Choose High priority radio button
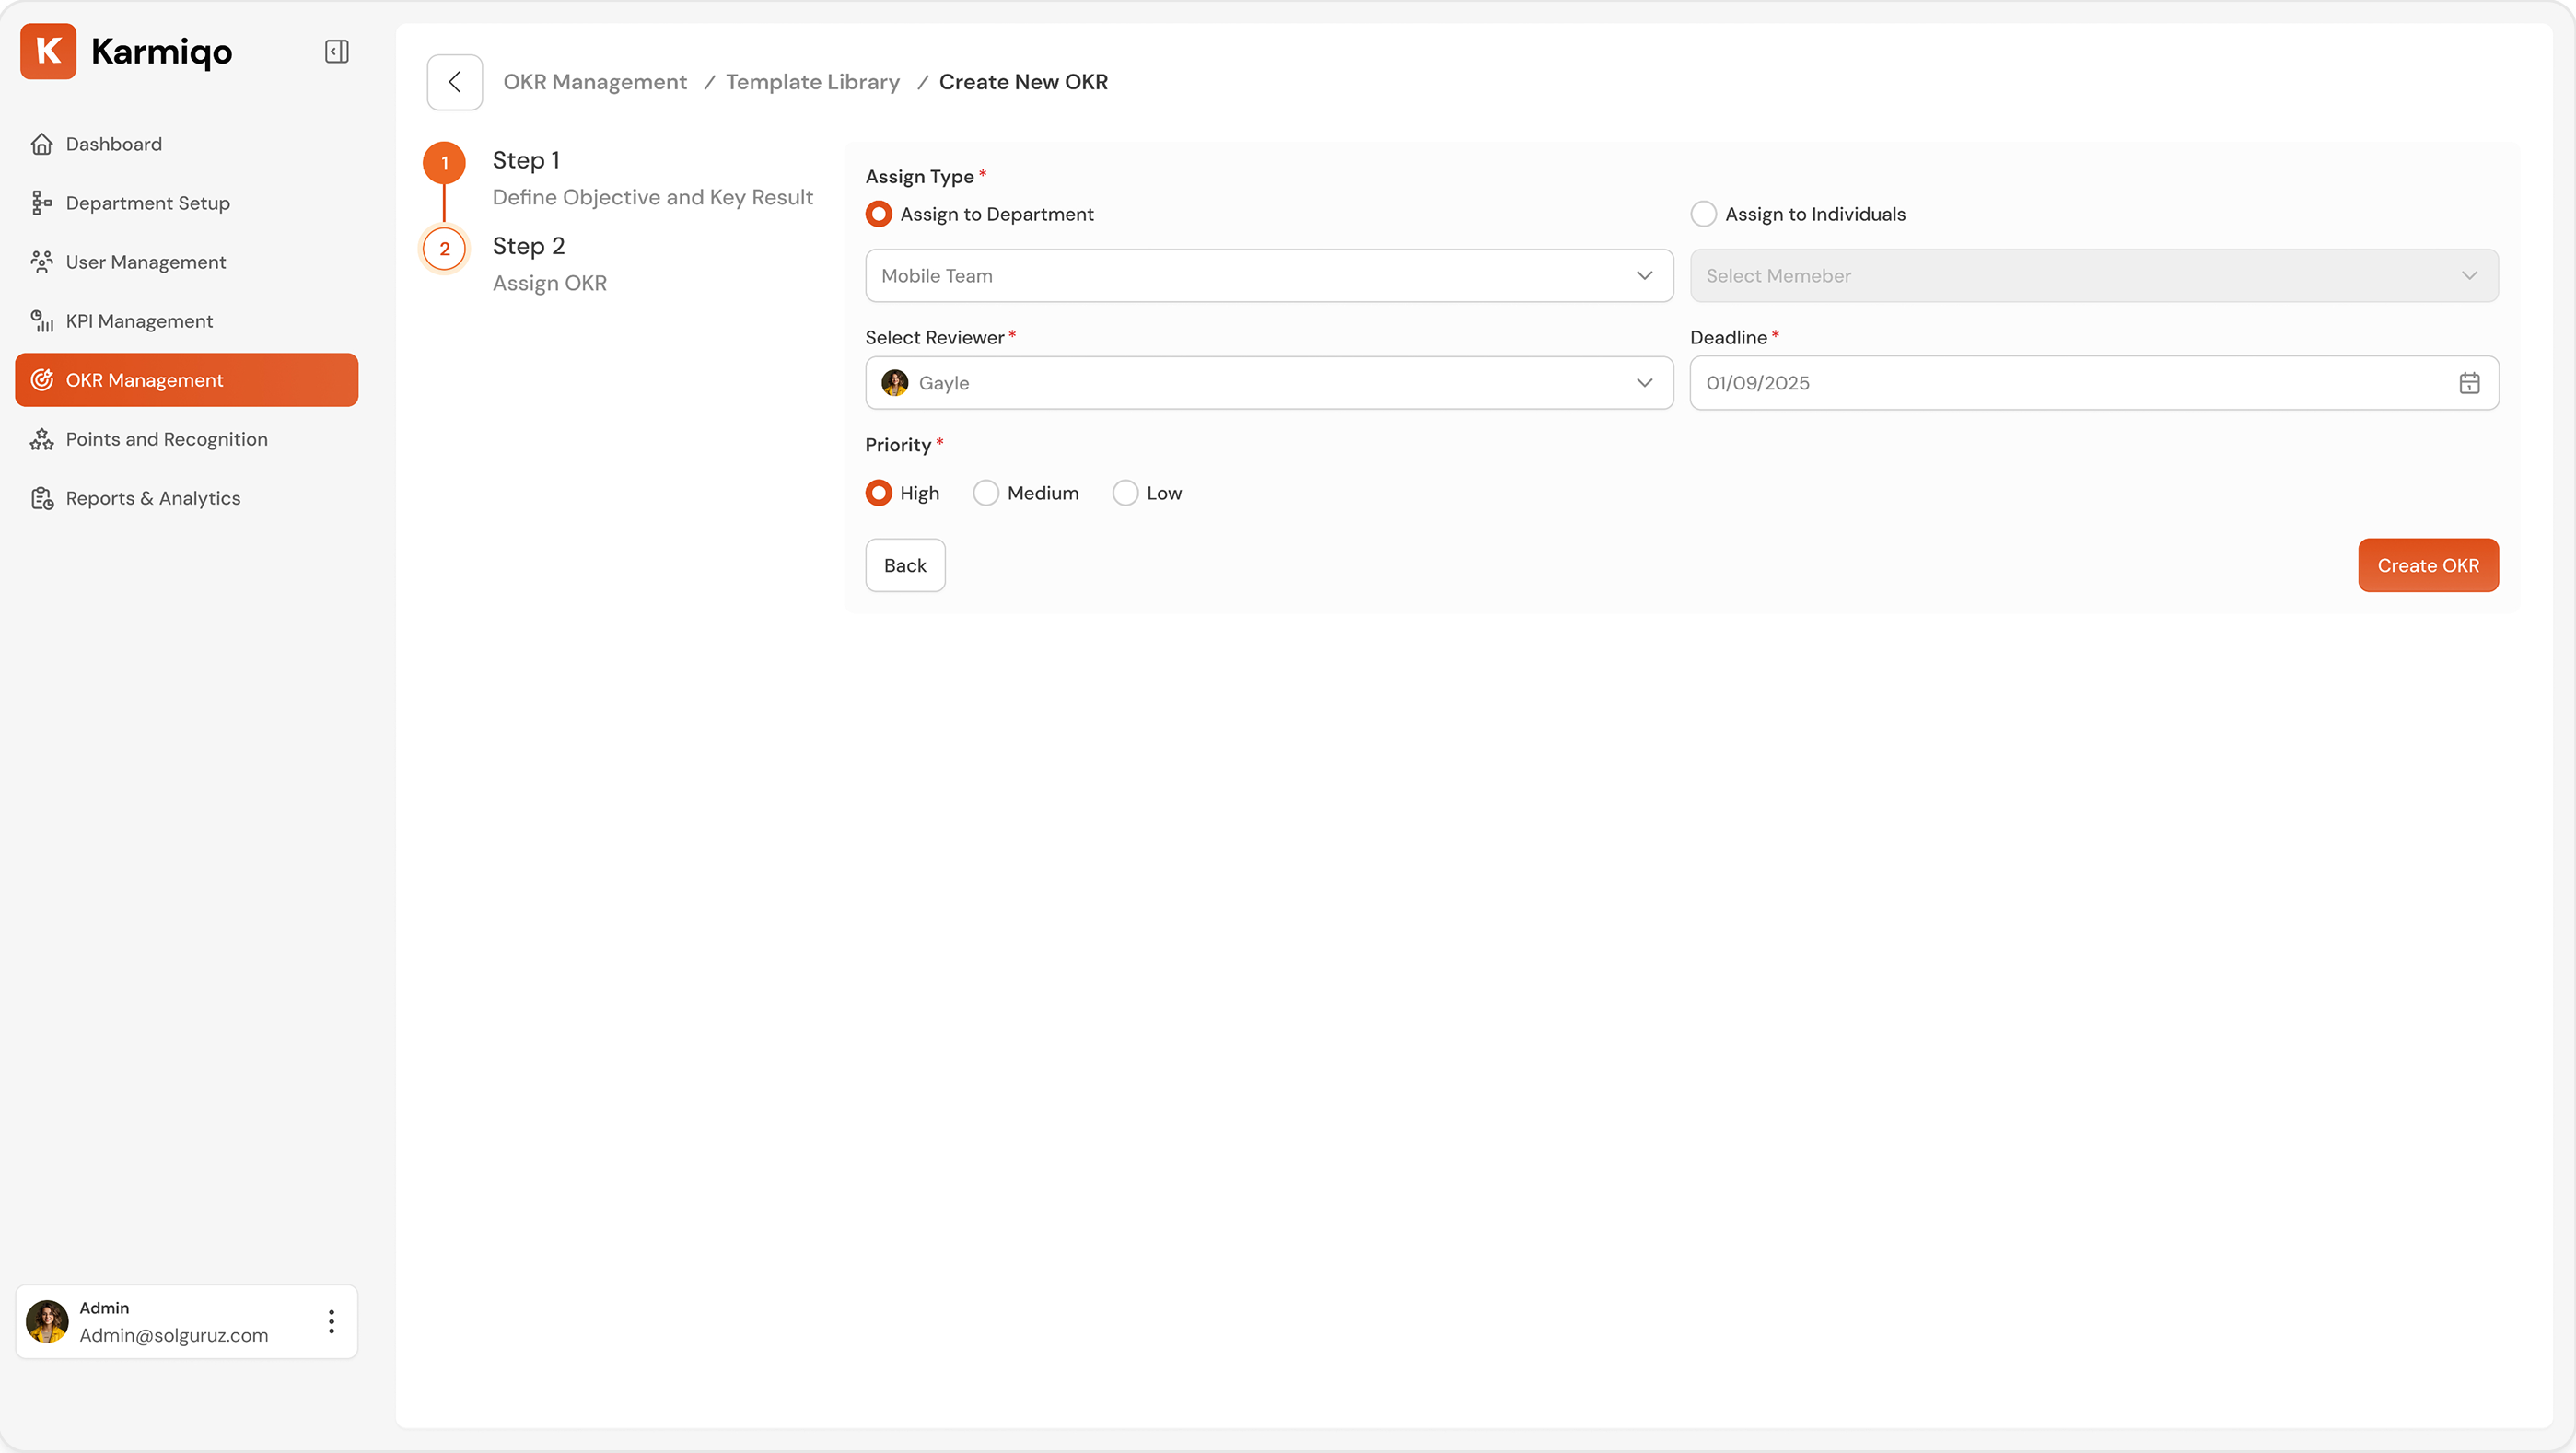The image size is (2576, 1453). [878, 493]
